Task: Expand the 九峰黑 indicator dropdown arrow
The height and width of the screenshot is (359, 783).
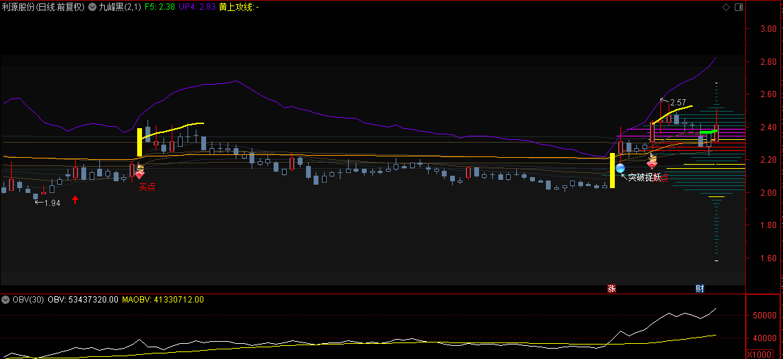Action: [93, 7]
